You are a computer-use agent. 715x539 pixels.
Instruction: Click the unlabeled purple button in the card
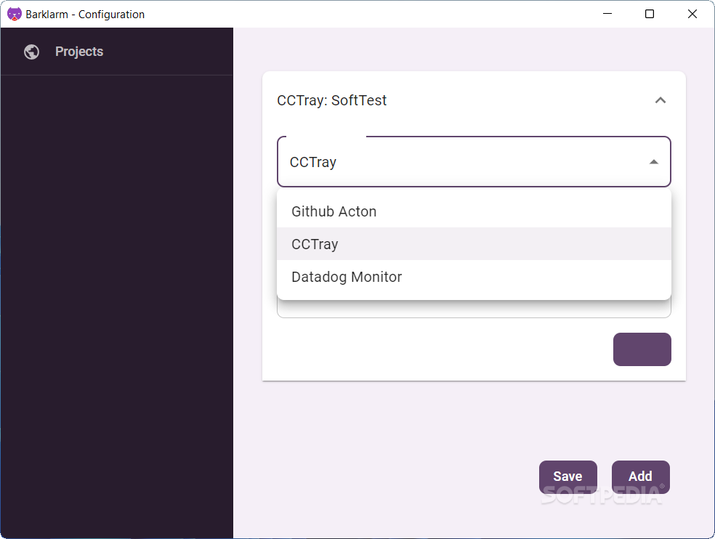tap(642, 349)
